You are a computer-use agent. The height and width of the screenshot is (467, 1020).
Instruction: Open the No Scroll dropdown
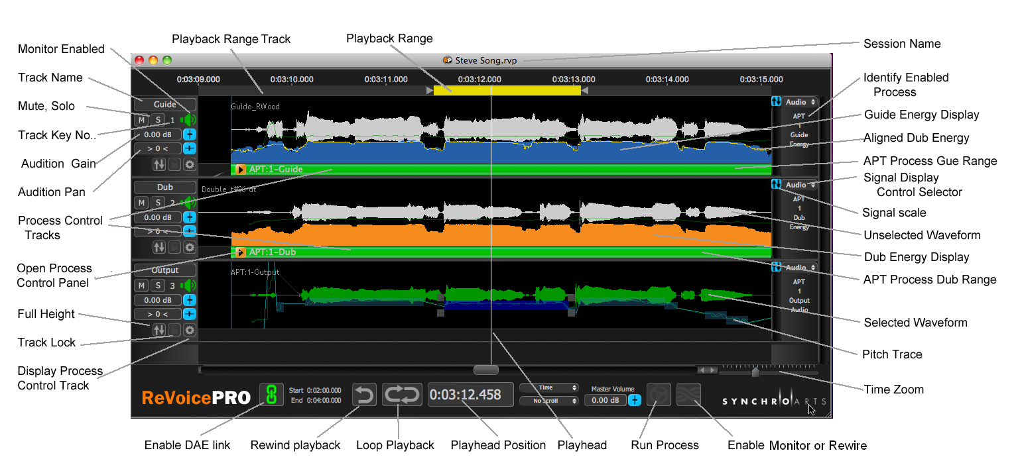pyautogui.click(x=550, y=401)
